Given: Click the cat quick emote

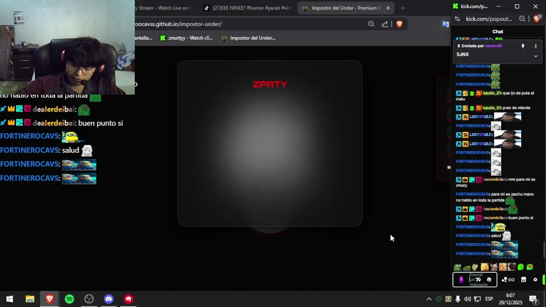Looking at the screenshot, I should tap(494, 267).
